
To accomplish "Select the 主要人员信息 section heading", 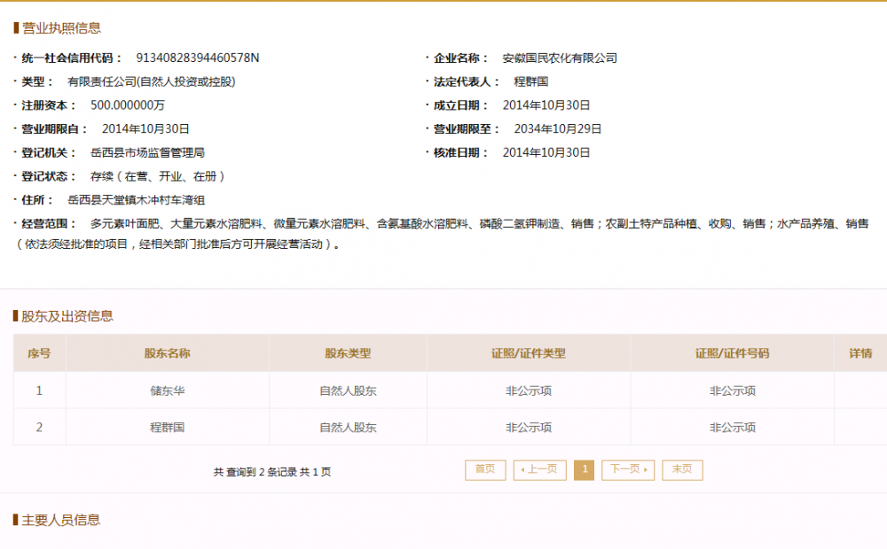I will pos(61,520).
